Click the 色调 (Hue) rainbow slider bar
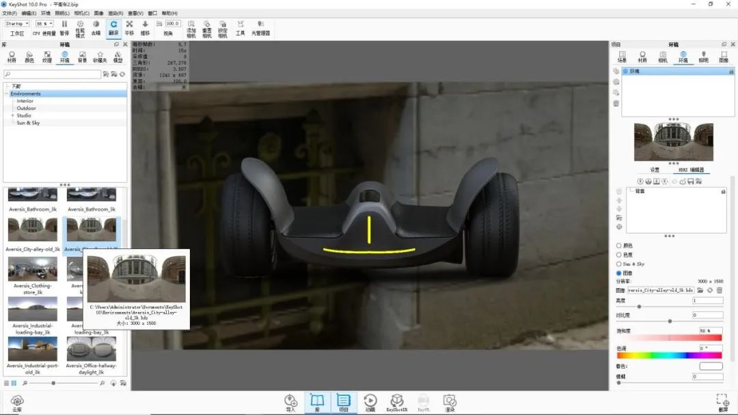This screenshot has height=415, width=738. pos(669,356)
